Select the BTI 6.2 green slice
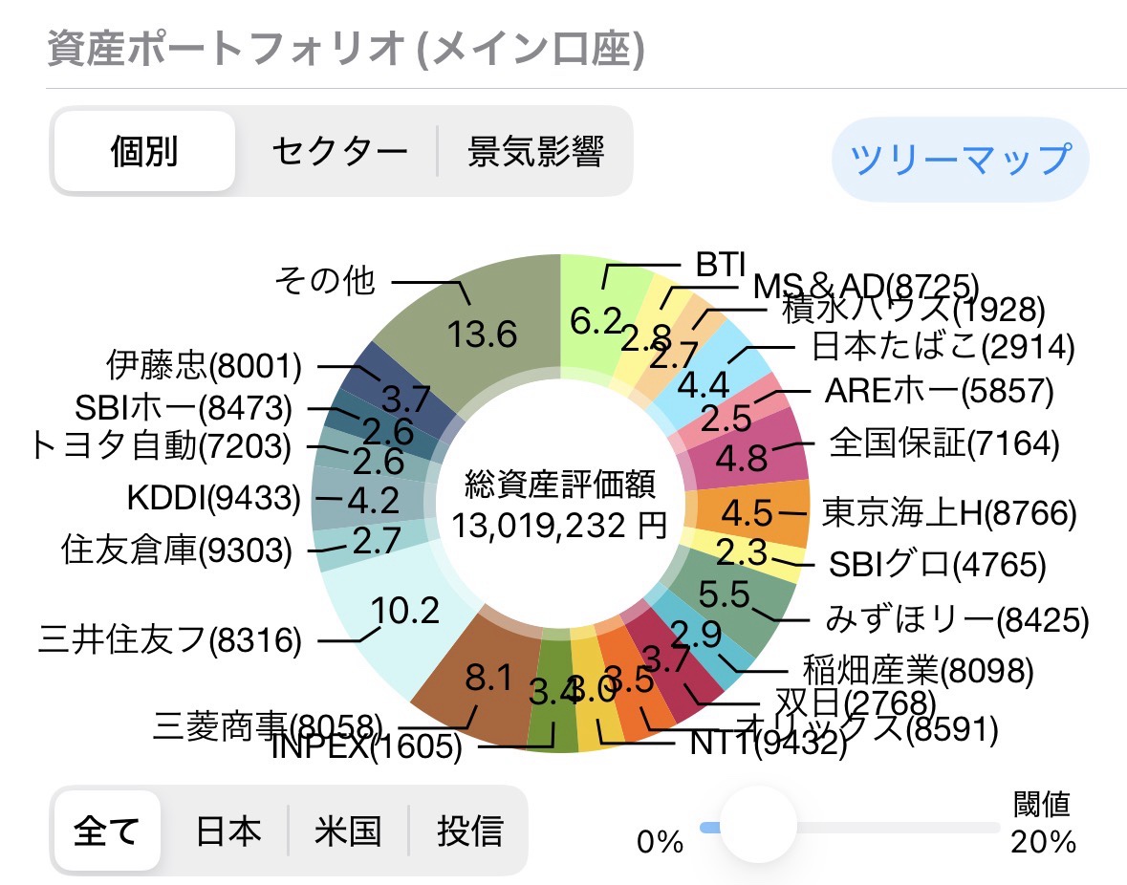Screen dimensions: 1127x885 597,315
